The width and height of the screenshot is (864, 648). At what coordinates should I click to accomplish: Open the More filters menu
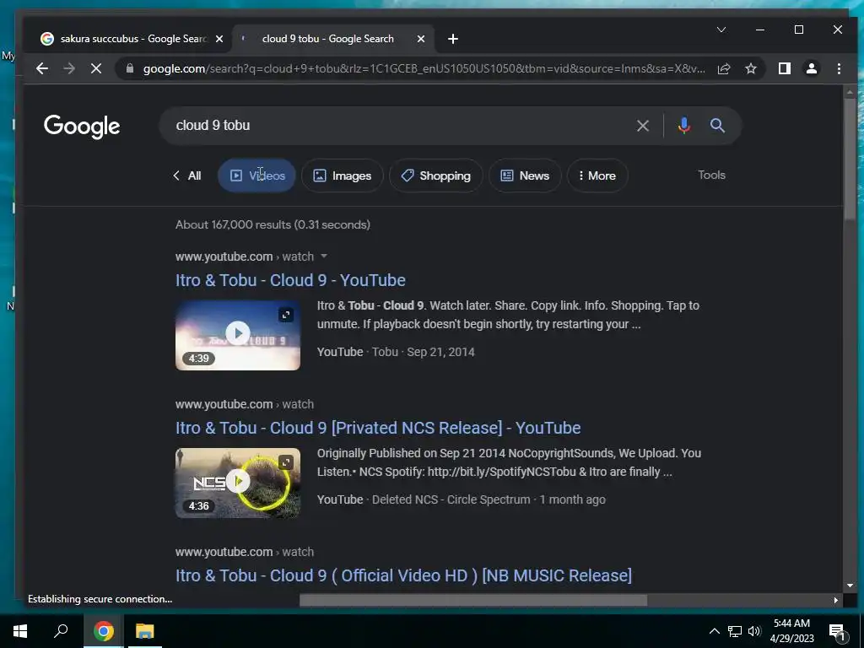pos(597,175)
